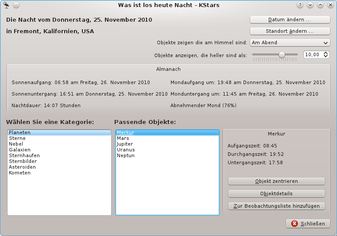
Task: Choose Galaxien from the categories
Action: point(19,150)
